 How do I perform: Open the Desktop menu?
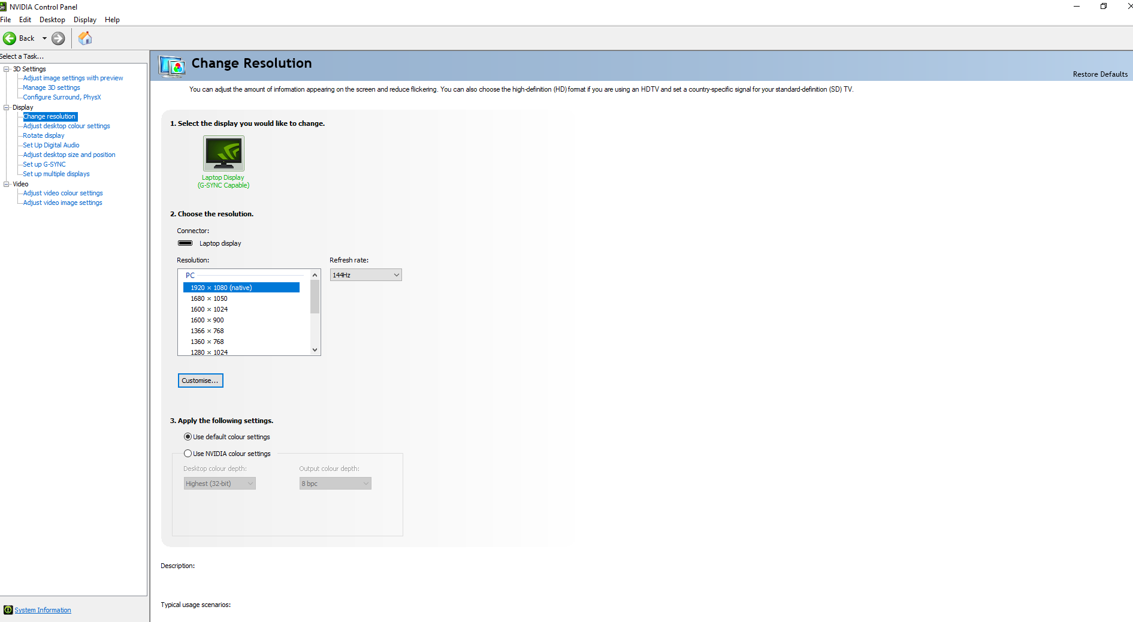click(52, 20)
